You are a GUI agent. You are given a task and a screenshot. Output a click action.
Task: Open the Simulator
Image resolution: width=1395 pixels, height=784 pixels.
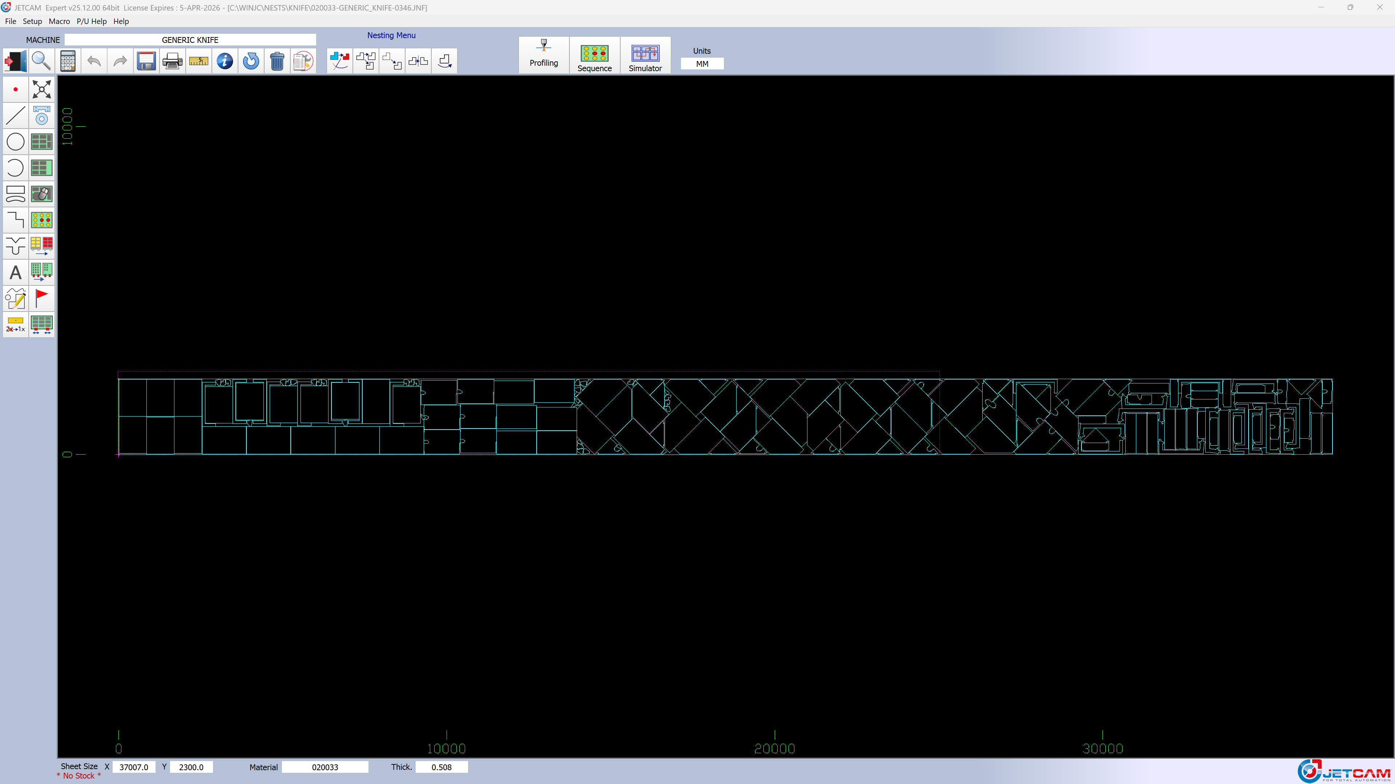(645, 54)
